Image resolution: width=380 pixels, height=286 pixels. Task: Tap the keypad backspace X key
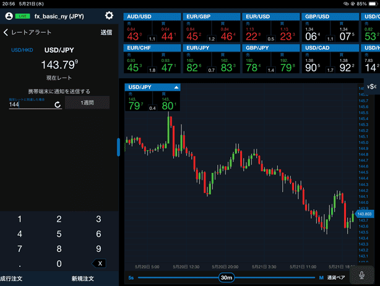99,264
